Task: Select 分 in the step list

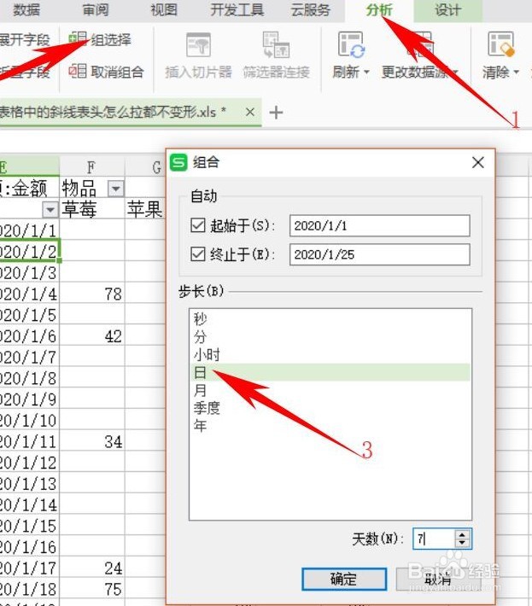Action: [330, 337]
